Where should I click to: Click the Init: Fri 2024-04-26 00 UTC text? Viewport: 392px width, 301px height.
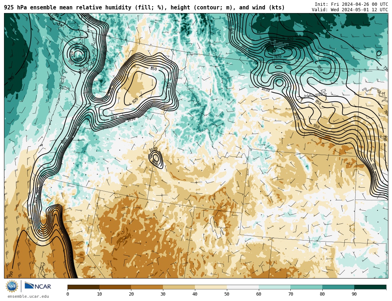click(351, 4)
